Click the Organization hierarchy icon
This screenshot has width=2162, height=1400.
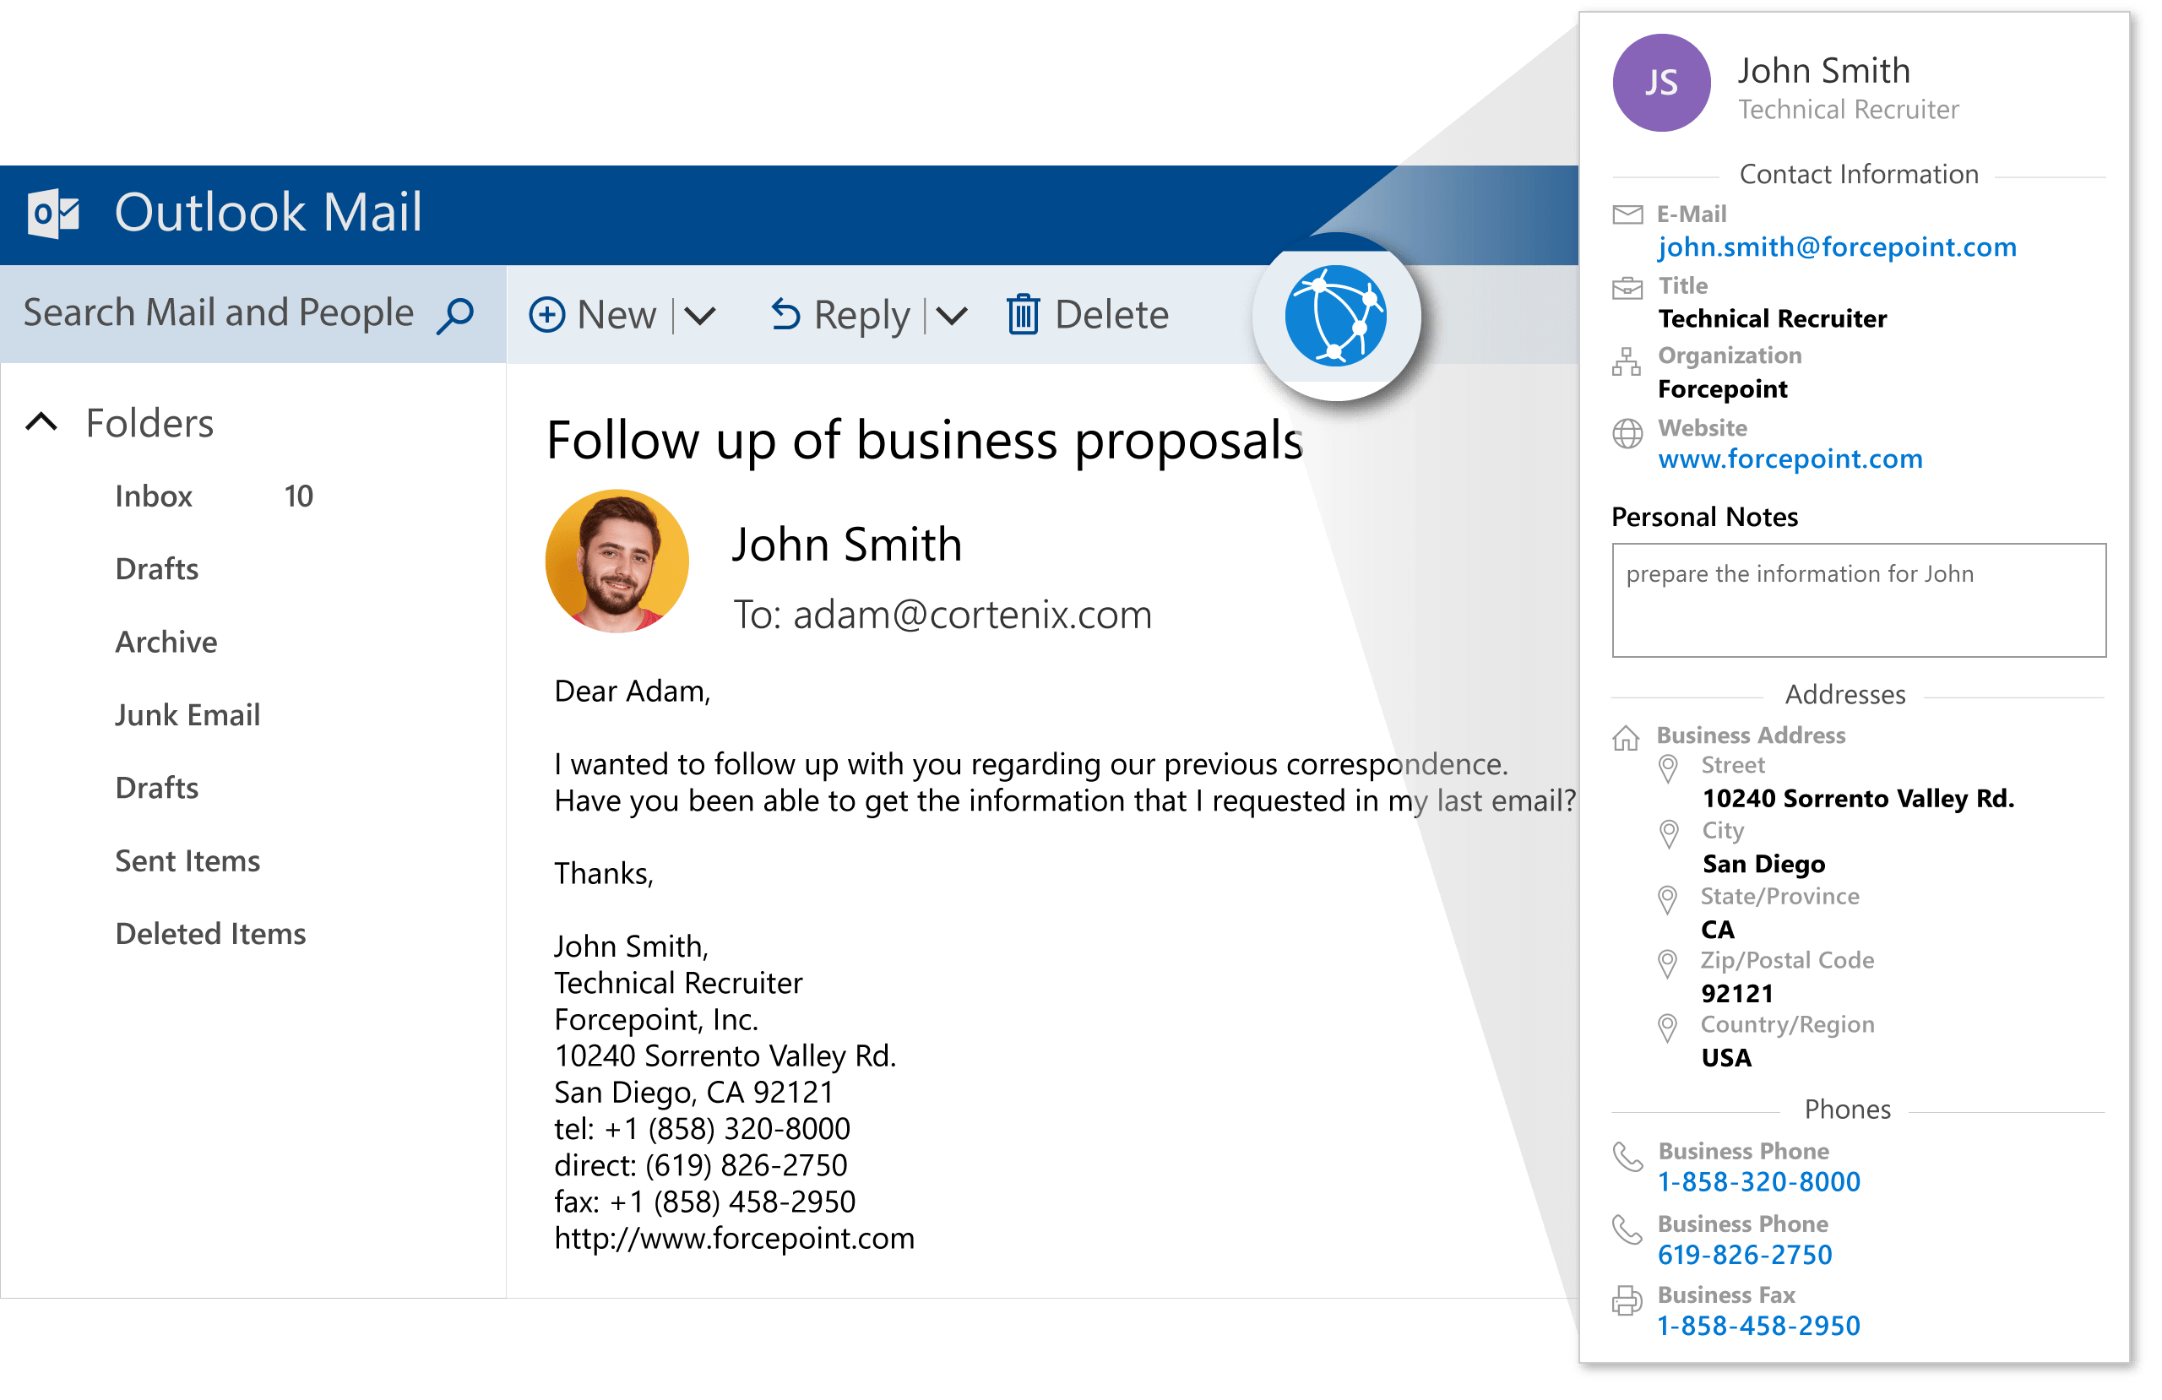[1627, 361]
